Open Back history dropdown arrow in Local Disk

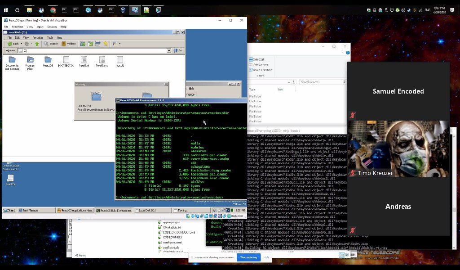pyautogui.click(x=22, y=44)
